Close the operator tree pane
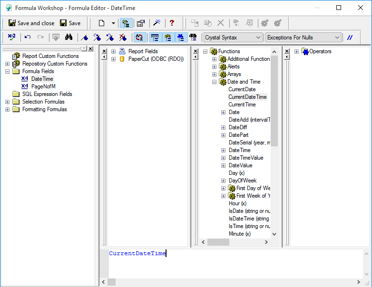372x287 pixels. 287,51
